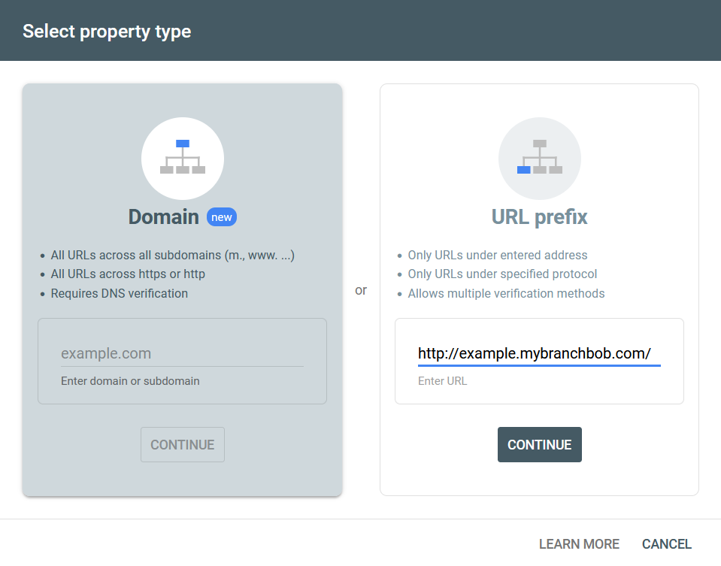Cancel the property type dialog
The height and width of the screenshot is (566, 721).
667,544
